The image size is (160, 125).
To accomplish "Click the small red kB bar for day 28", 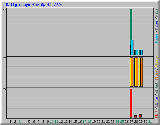I will [136, 116].
